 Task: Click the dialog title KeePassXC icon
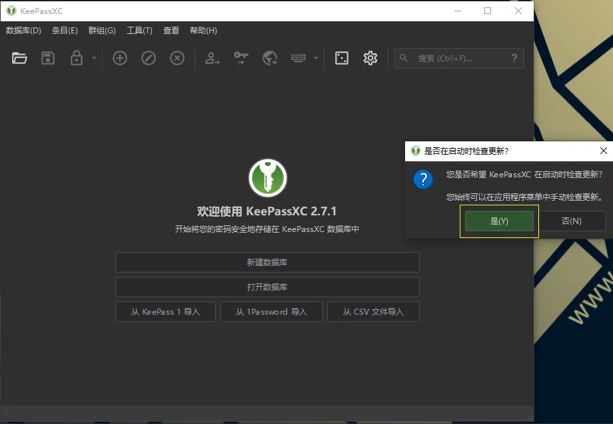pos(416,151)
